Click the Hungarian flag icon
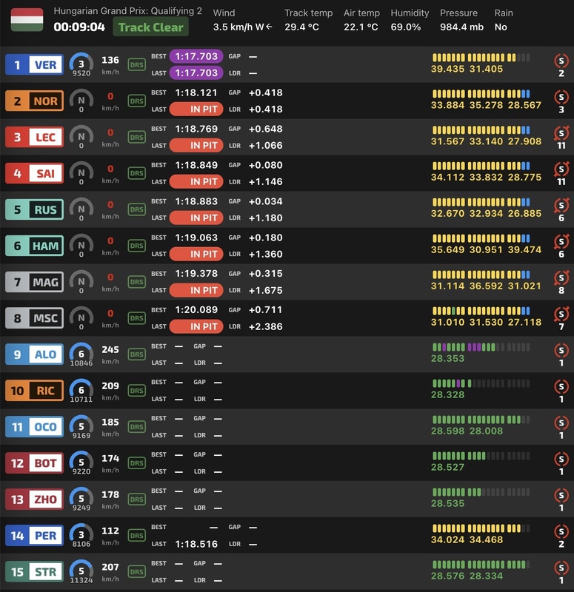The width and height of the screenshot is (574, 592). 27,20
